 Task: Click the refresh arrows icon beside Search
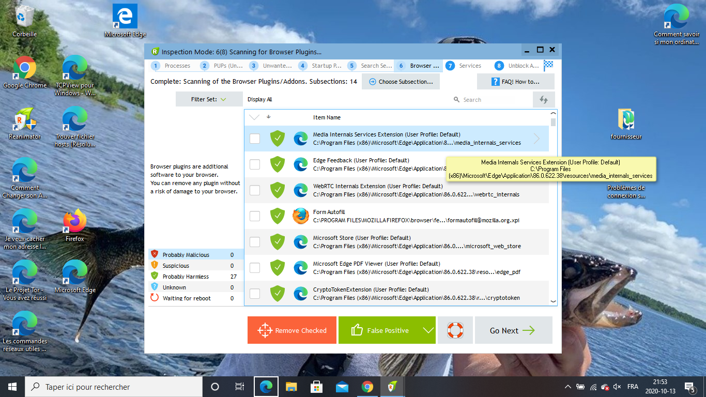click(544, 100)
